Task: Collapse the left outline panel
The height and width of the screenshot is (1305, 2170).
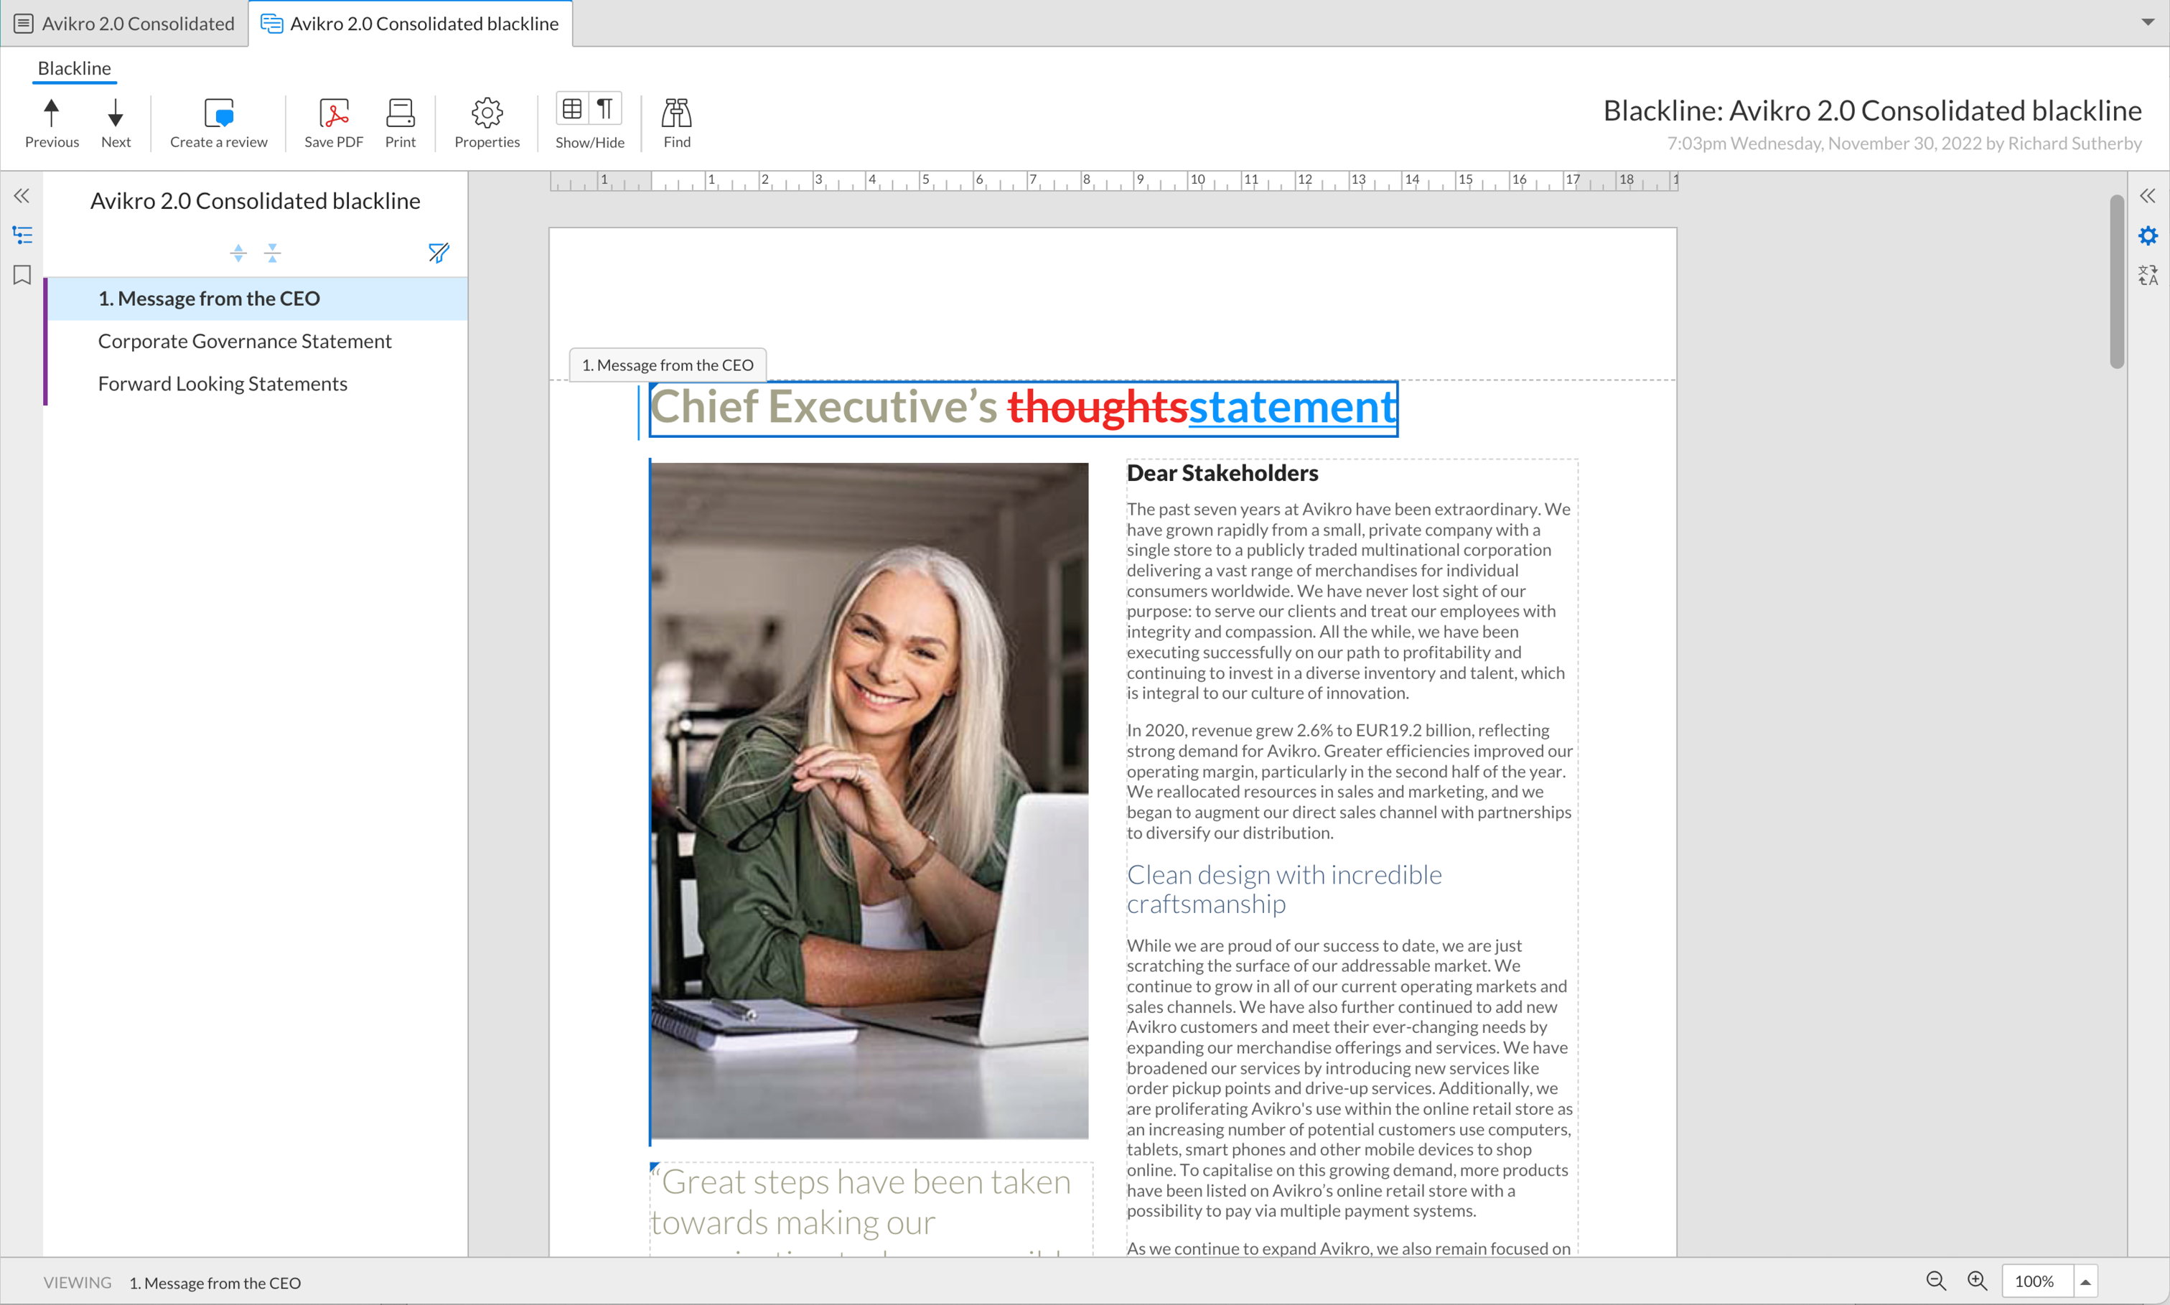Action: click(22, 195)
